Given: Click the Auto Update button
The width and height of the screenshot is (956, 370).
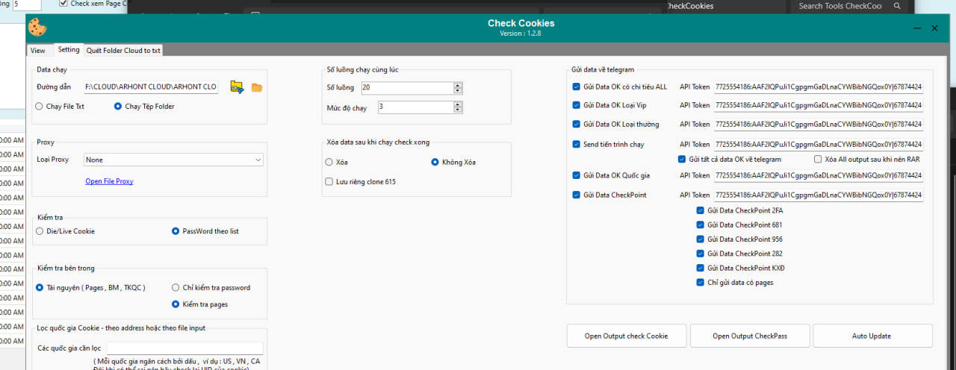Looking at the screenshot, I should point(872,336).
